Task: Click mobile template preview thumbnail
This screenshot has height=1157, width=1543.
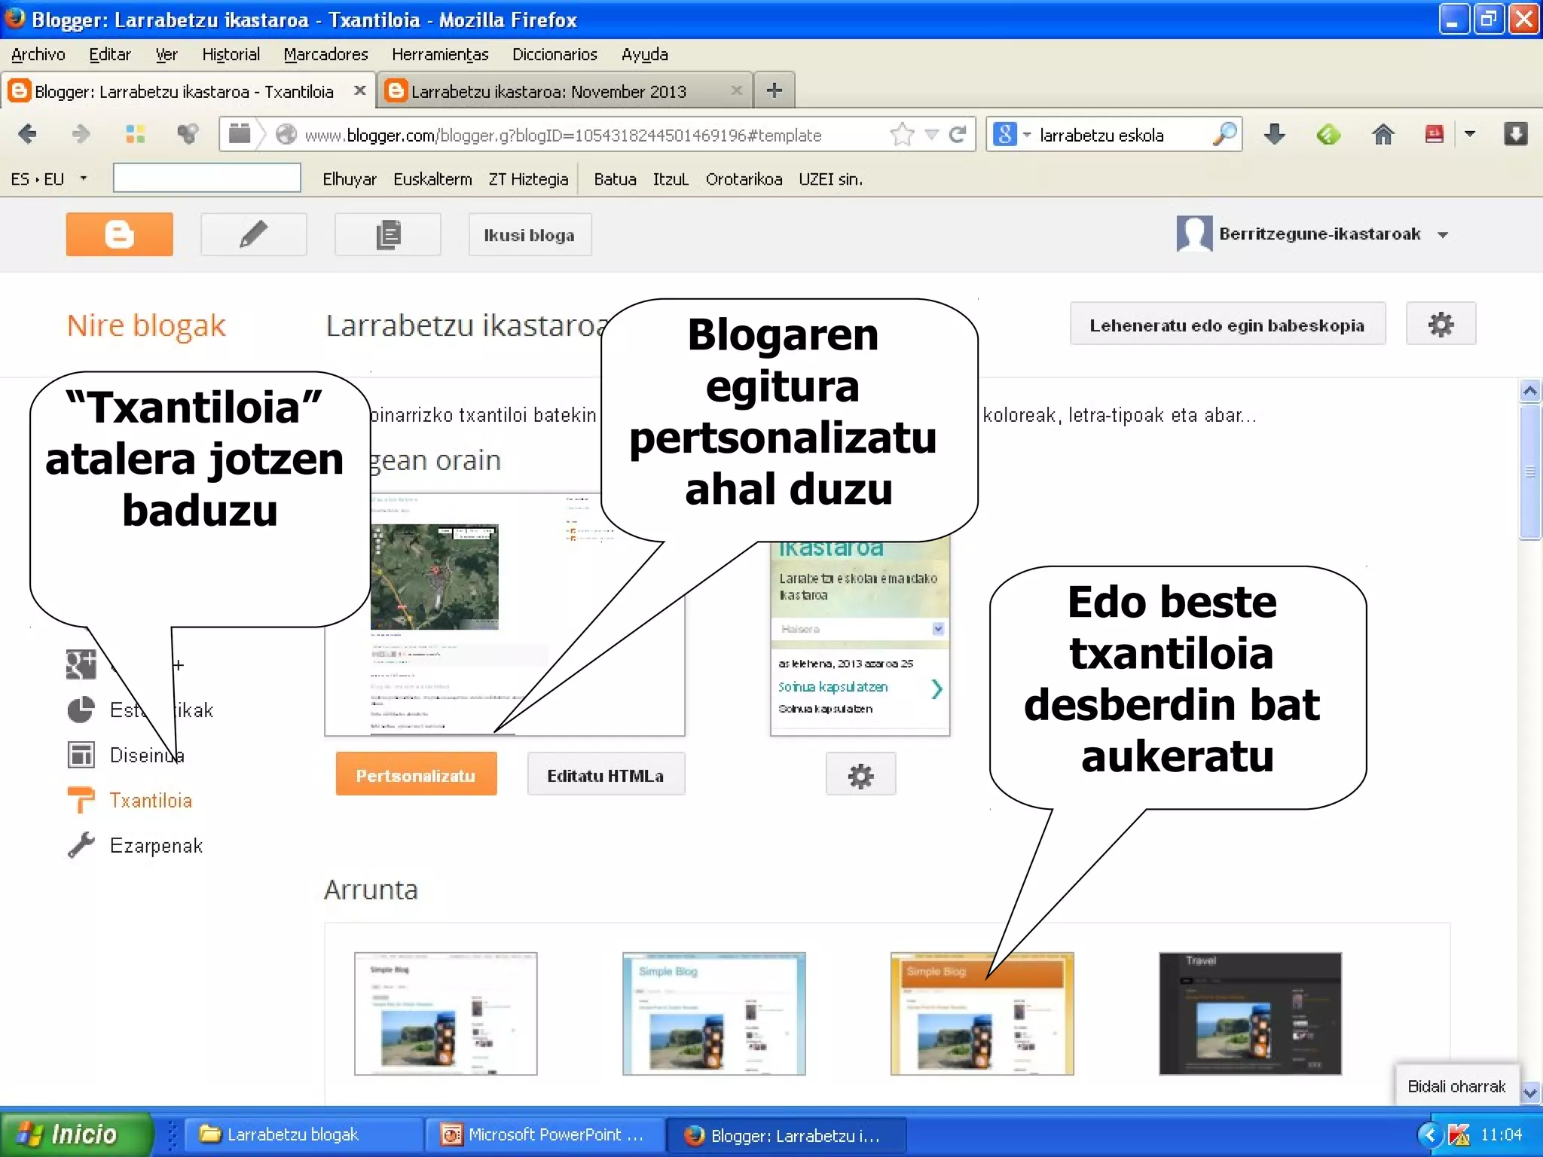Action: coord(860,637)
